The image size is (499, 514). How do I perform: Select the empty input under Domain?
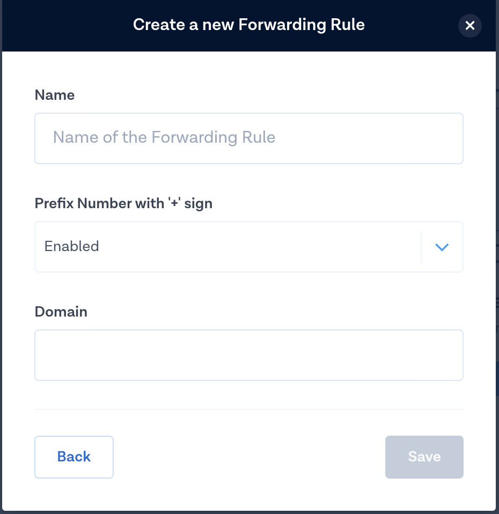[248, 355]
